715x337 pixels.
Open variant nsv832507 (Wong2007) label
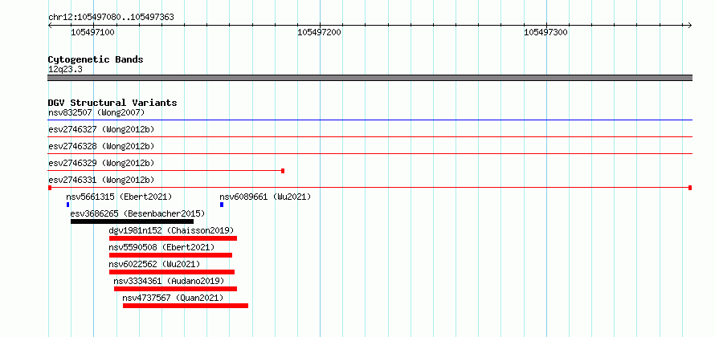pos(96,112)
